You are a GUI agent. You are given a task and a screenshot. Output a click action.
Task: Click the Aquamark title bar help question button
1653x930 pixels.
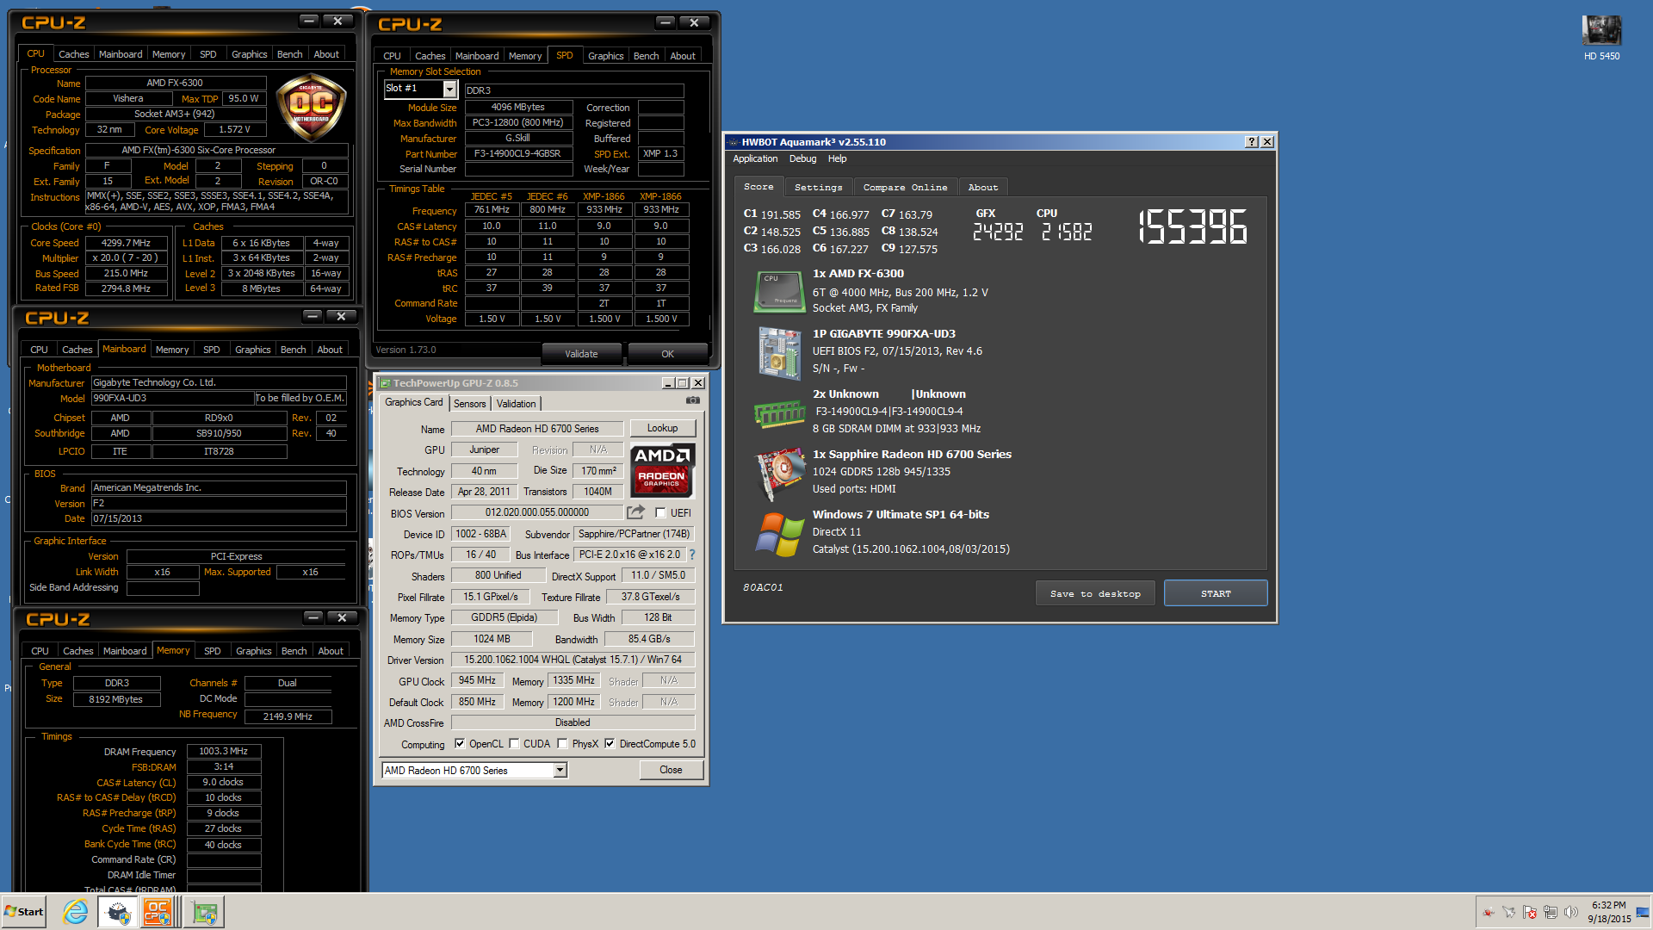[1251, 142]
